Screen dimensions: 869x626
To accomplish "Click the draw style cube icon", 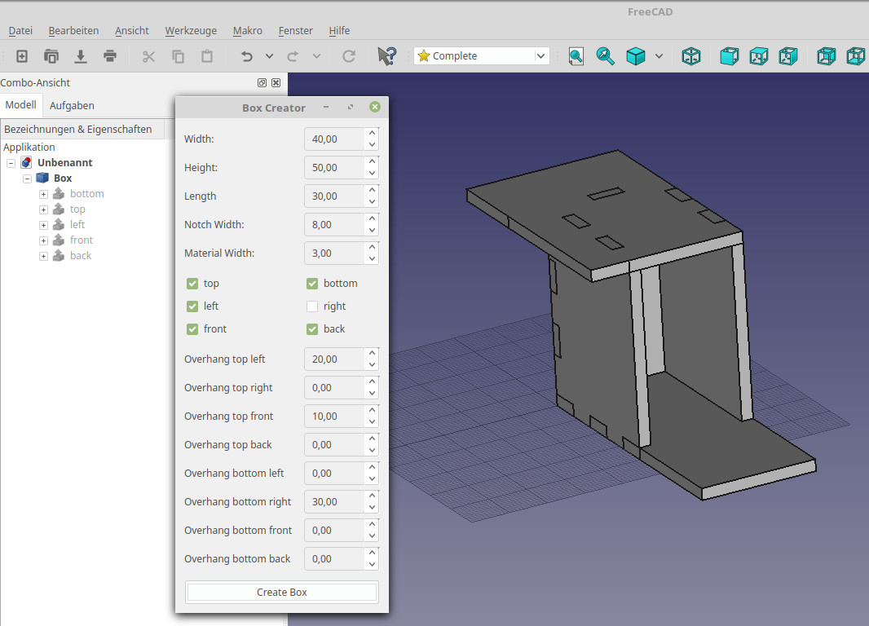I will click(x=636, y=56).
